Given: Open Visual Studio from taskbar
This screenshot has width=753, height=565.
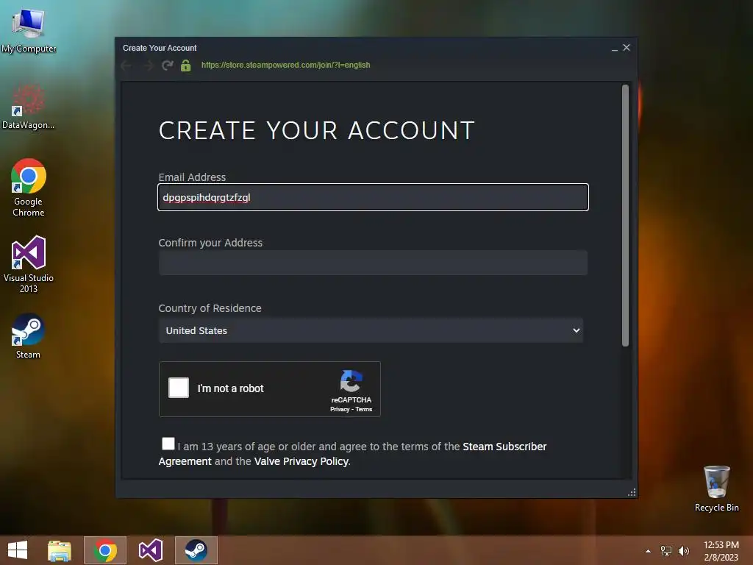Looking at the screenshot, I should click(x=150, y=550).
